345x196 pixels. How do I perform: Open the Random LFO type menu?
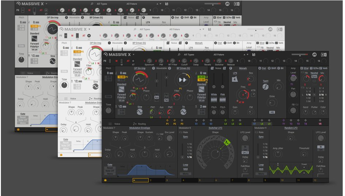pyautogui.click(x=291, y=128)
